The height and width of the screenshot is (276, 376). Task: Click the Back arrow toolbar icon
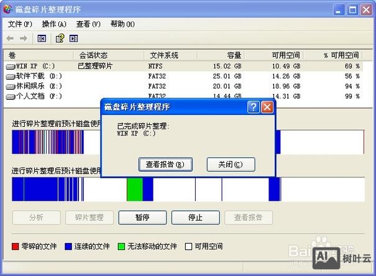click(10, 39)
